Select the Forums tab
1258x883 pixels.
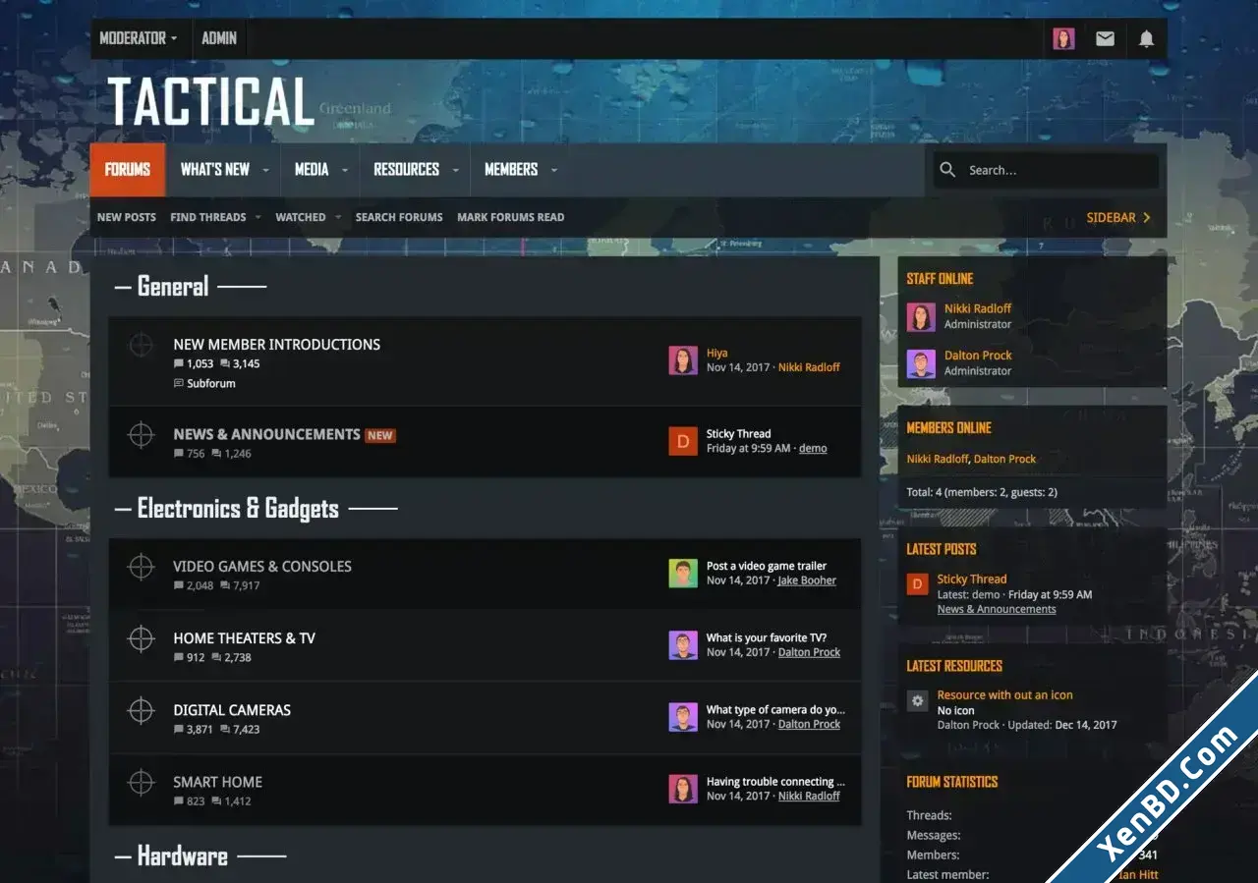(x=128, y=169)
